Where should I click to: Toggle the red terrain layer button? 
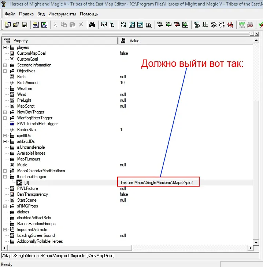(250, 25)
